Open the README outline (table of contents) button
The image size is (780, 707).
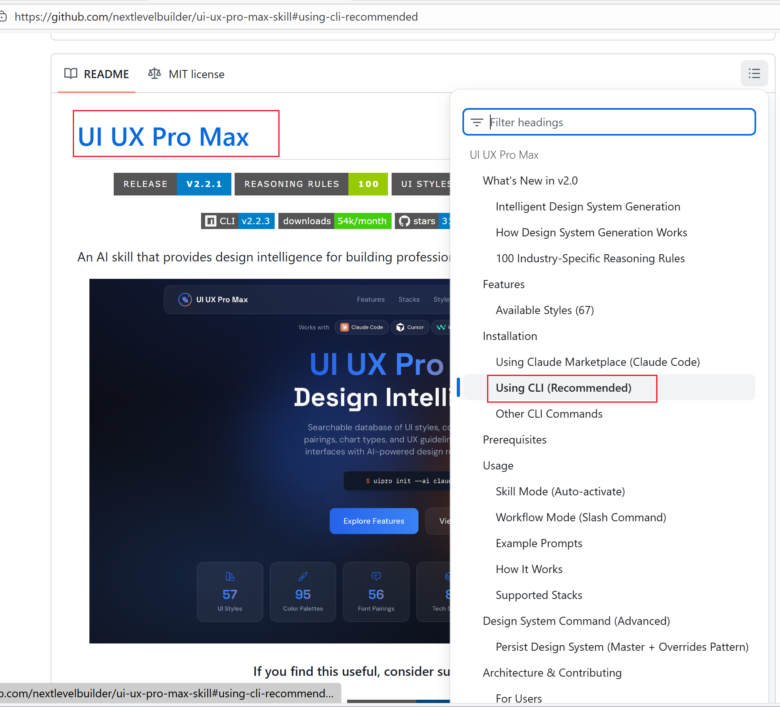pos(754,74)
